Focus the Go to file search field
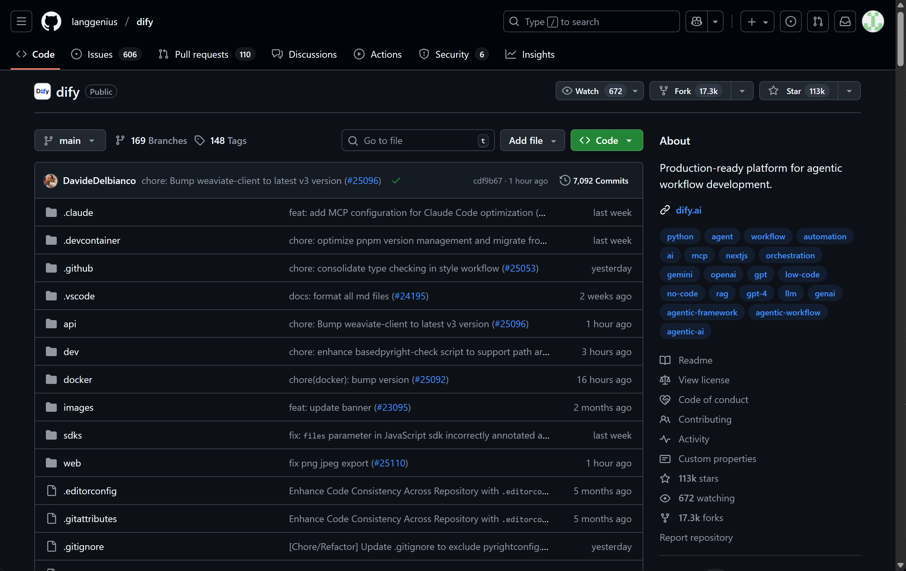Viewport: 906px width, 571px height. 418,140
